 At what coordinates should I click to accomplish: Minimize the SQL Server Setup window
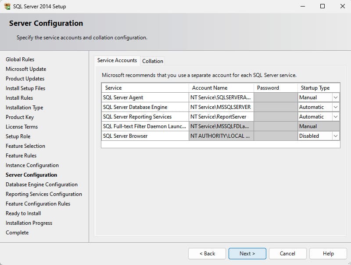(x=302, y=7)
